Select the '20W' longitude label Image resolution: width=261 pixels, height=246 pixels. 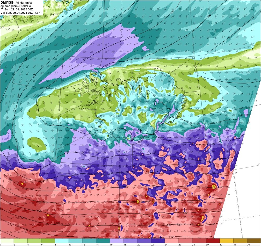pos(120,105)
